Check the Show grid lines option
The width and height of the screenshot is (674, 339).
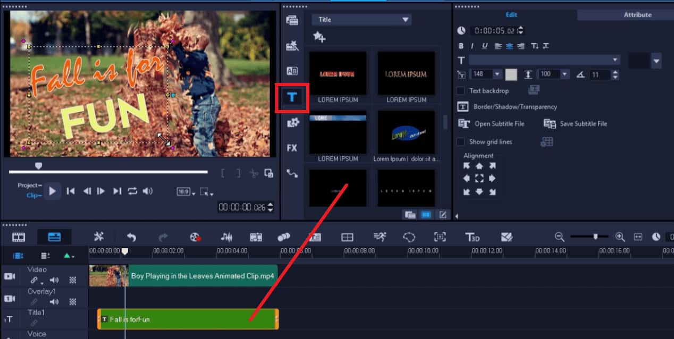pos(460,141)
